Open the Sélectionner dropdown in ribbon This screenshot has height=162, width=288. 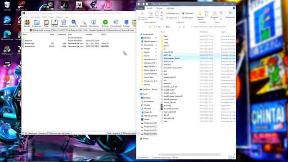(230, 15)
